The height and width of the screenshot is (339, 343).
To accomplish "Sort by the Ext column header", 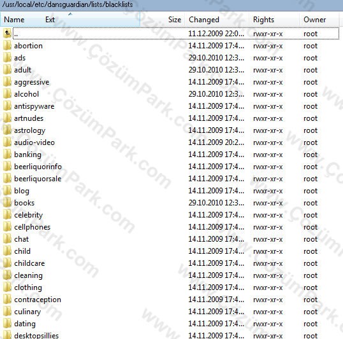I will pyautogui.click(x=50, y=20).
